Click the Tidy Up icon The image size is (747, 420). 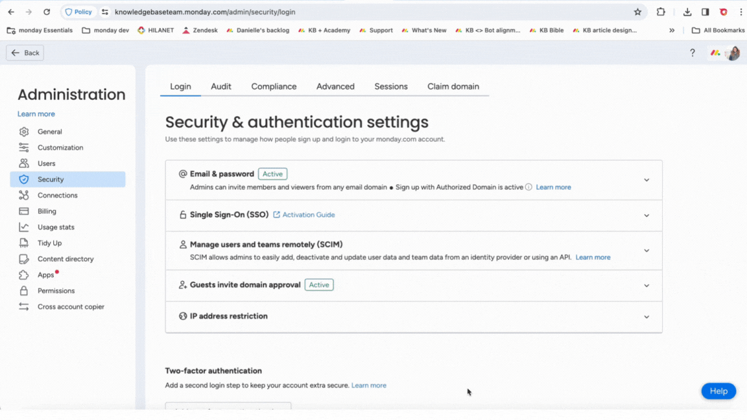pos(24,243)
